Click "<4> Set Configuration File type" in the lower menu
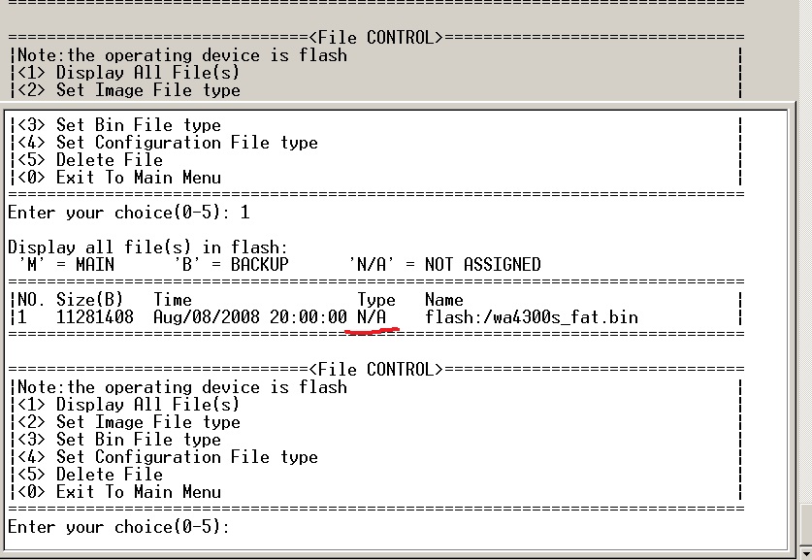 (186, 457)
